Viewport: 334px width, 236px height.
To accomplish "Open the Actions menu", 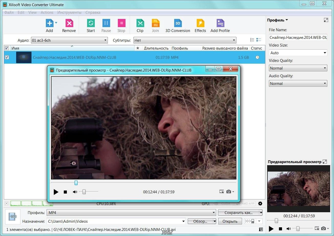I will [47, 12].
